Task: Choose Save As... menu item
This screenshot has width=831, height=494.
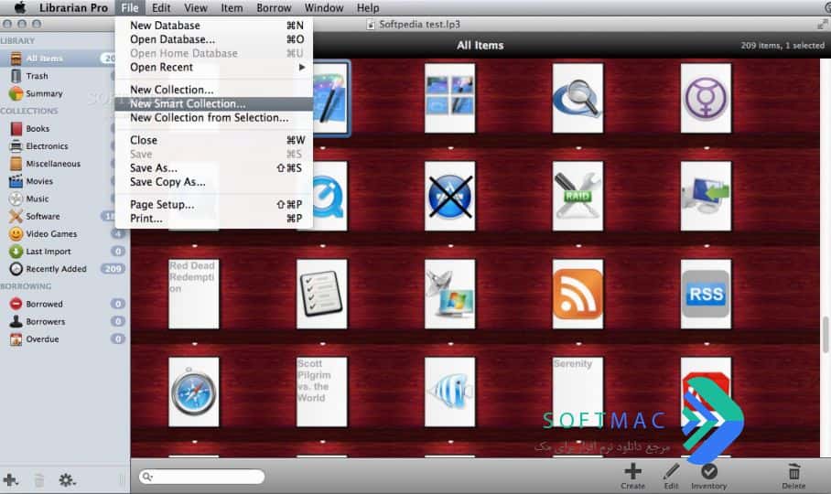Action: [x=213, y=167]
